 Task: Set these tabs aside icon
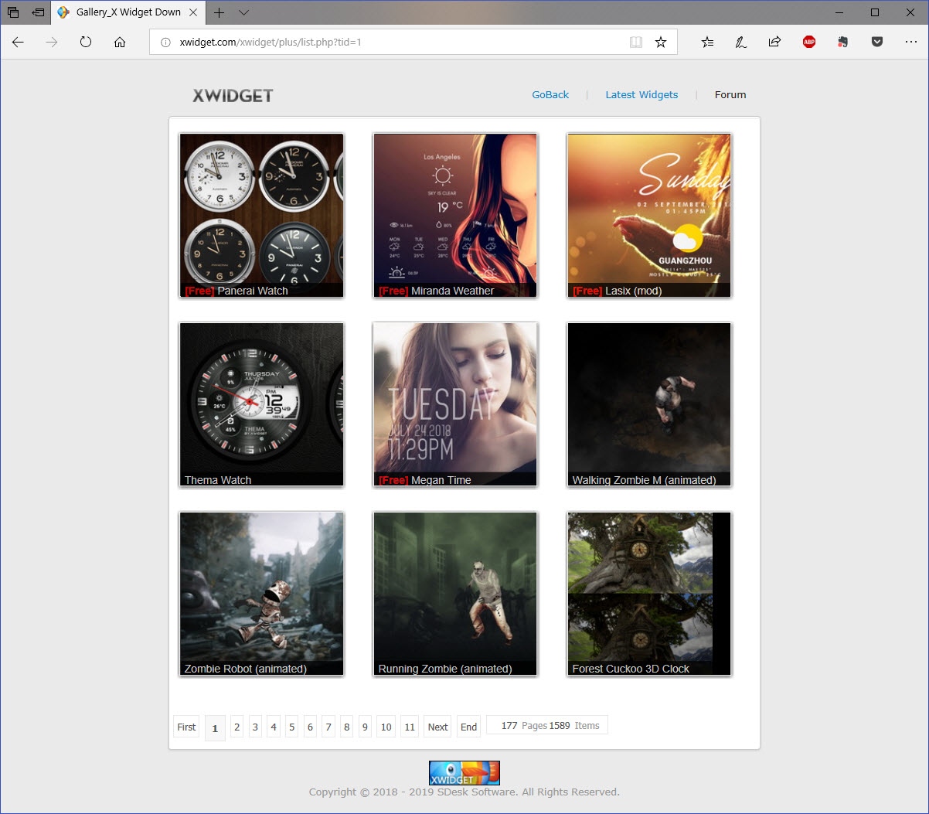click(38, 12)
